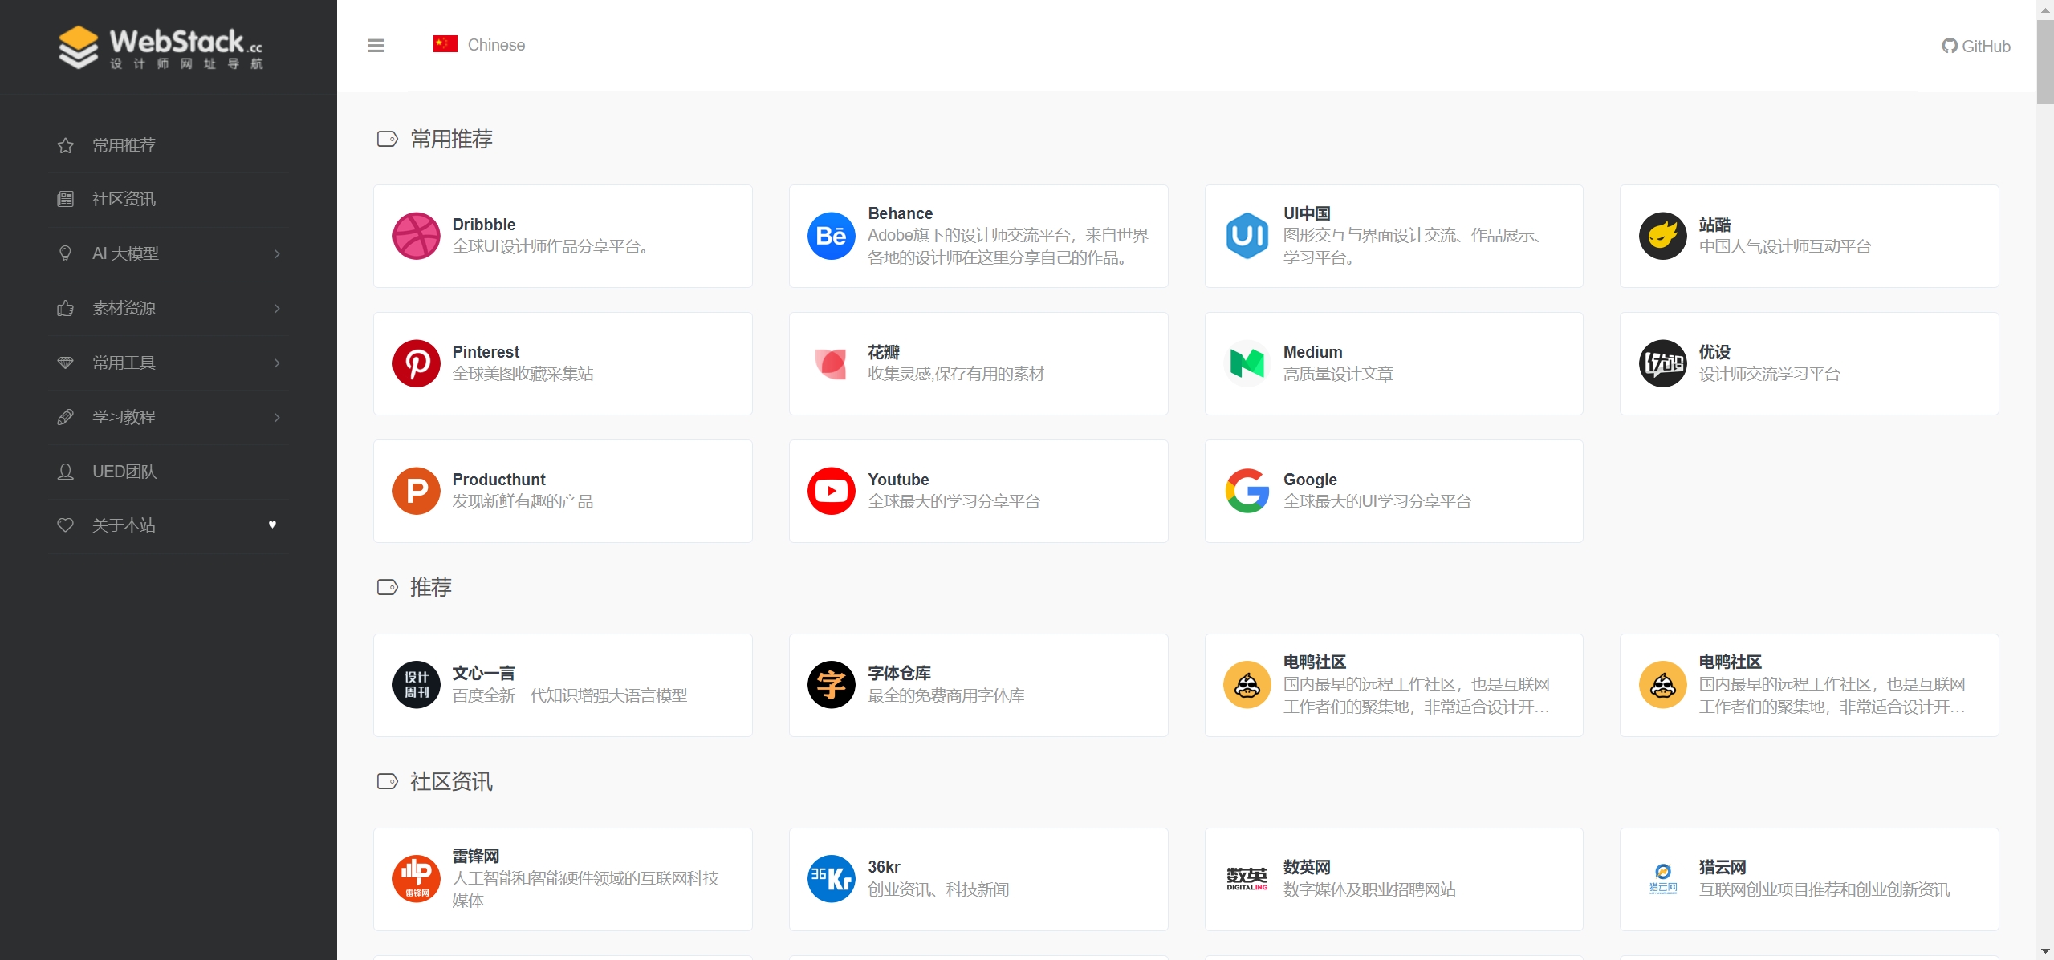2054x960 pixels.
Task: Open the Behance card title
Action: 900,213
